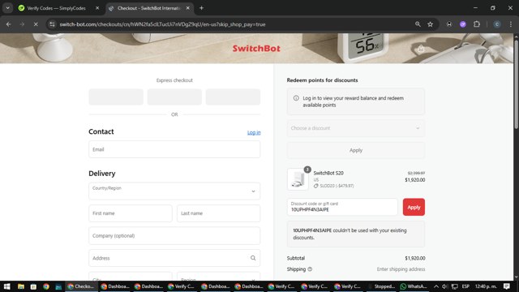Click the red Apply discount button

point(414,207)
